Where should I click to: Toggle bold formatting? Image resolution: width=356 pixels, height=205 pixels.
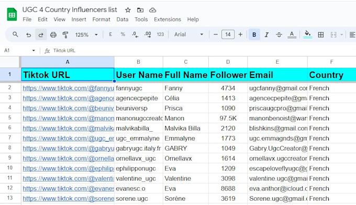click(254, 35)
